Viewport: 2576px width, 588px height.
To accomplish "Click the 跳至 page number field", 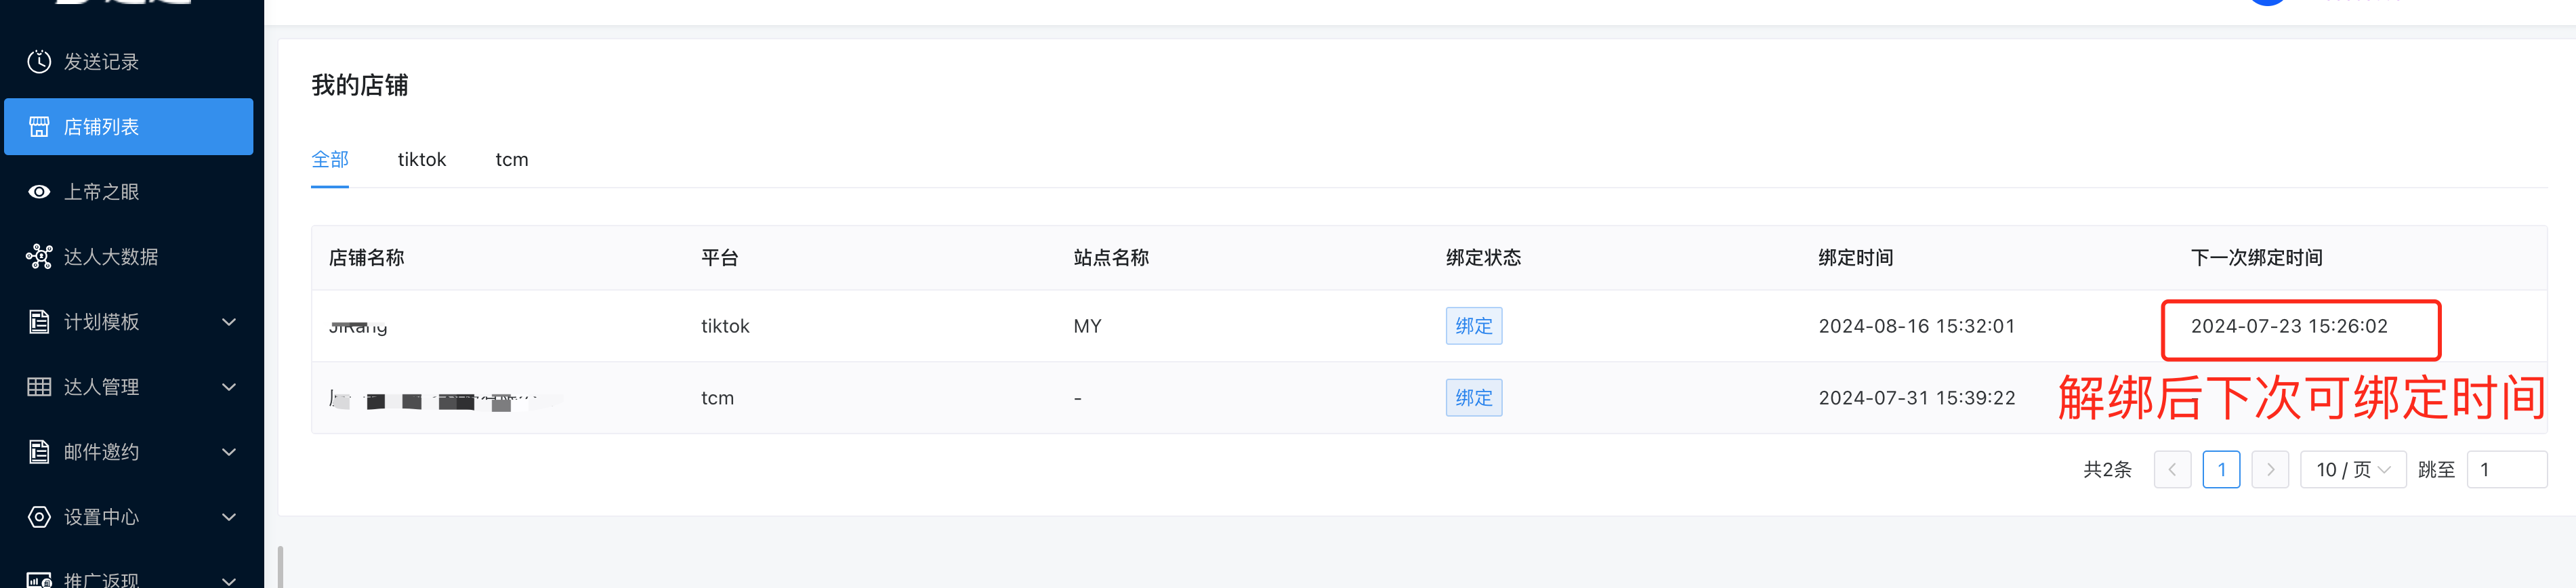I will (2507, 470).
